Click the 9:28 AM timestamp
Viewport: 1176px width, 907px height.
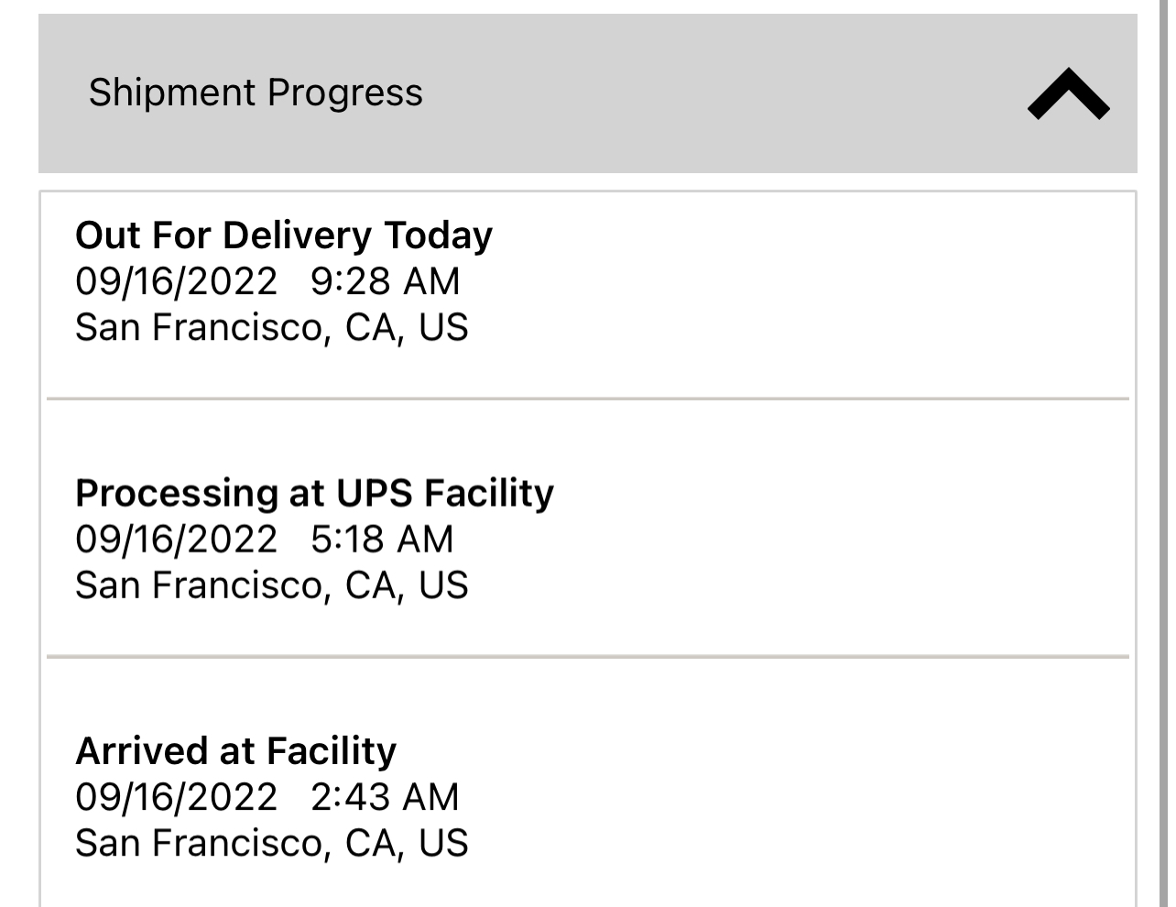pyautogui.click(x=385, y=281)
